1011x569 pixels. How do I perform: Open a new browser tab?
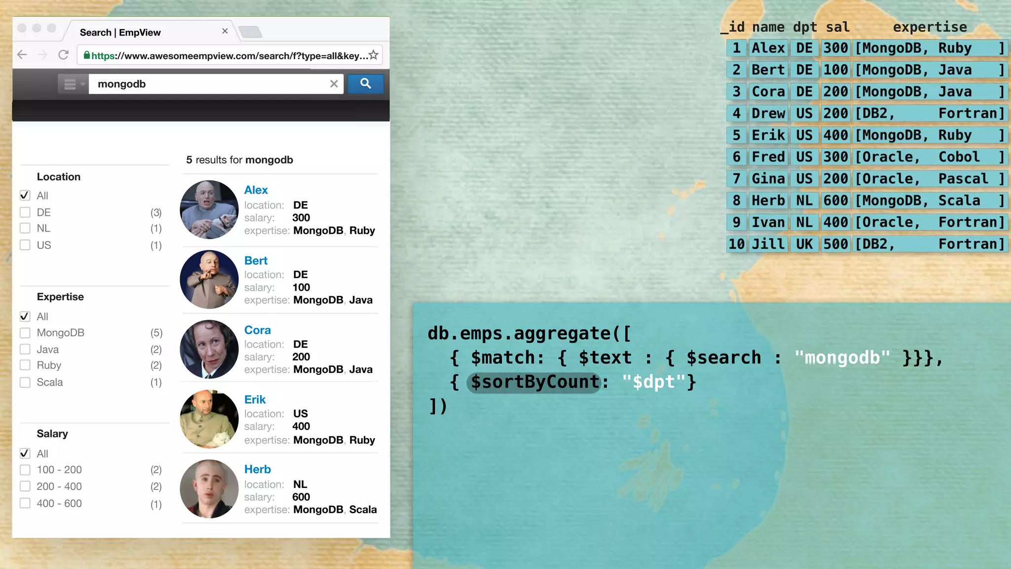251,32
